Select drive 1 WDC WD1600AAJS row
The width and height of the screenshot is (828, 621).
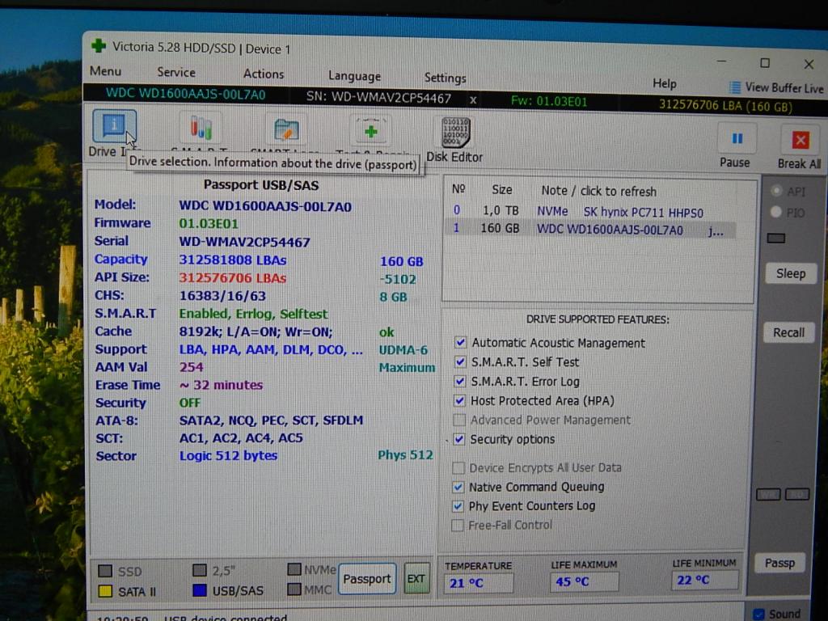coord(589,229)
